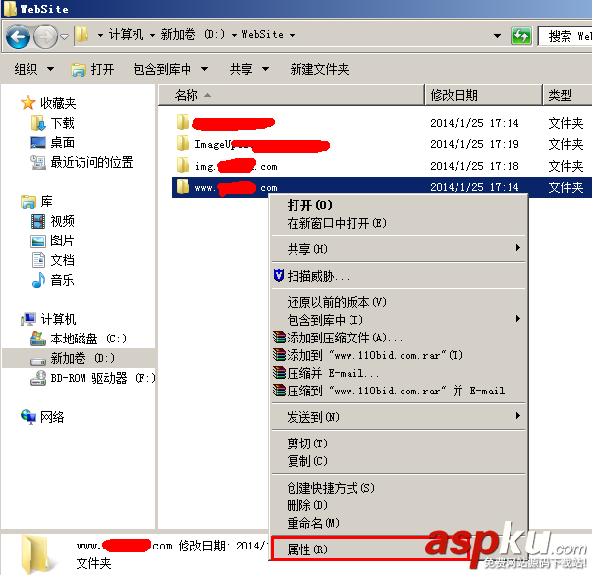Viewport: 592px width, 575px height.
Task: Choose 打开(O) from context menu
Action: pyautogui.click(x=399, y=205)
